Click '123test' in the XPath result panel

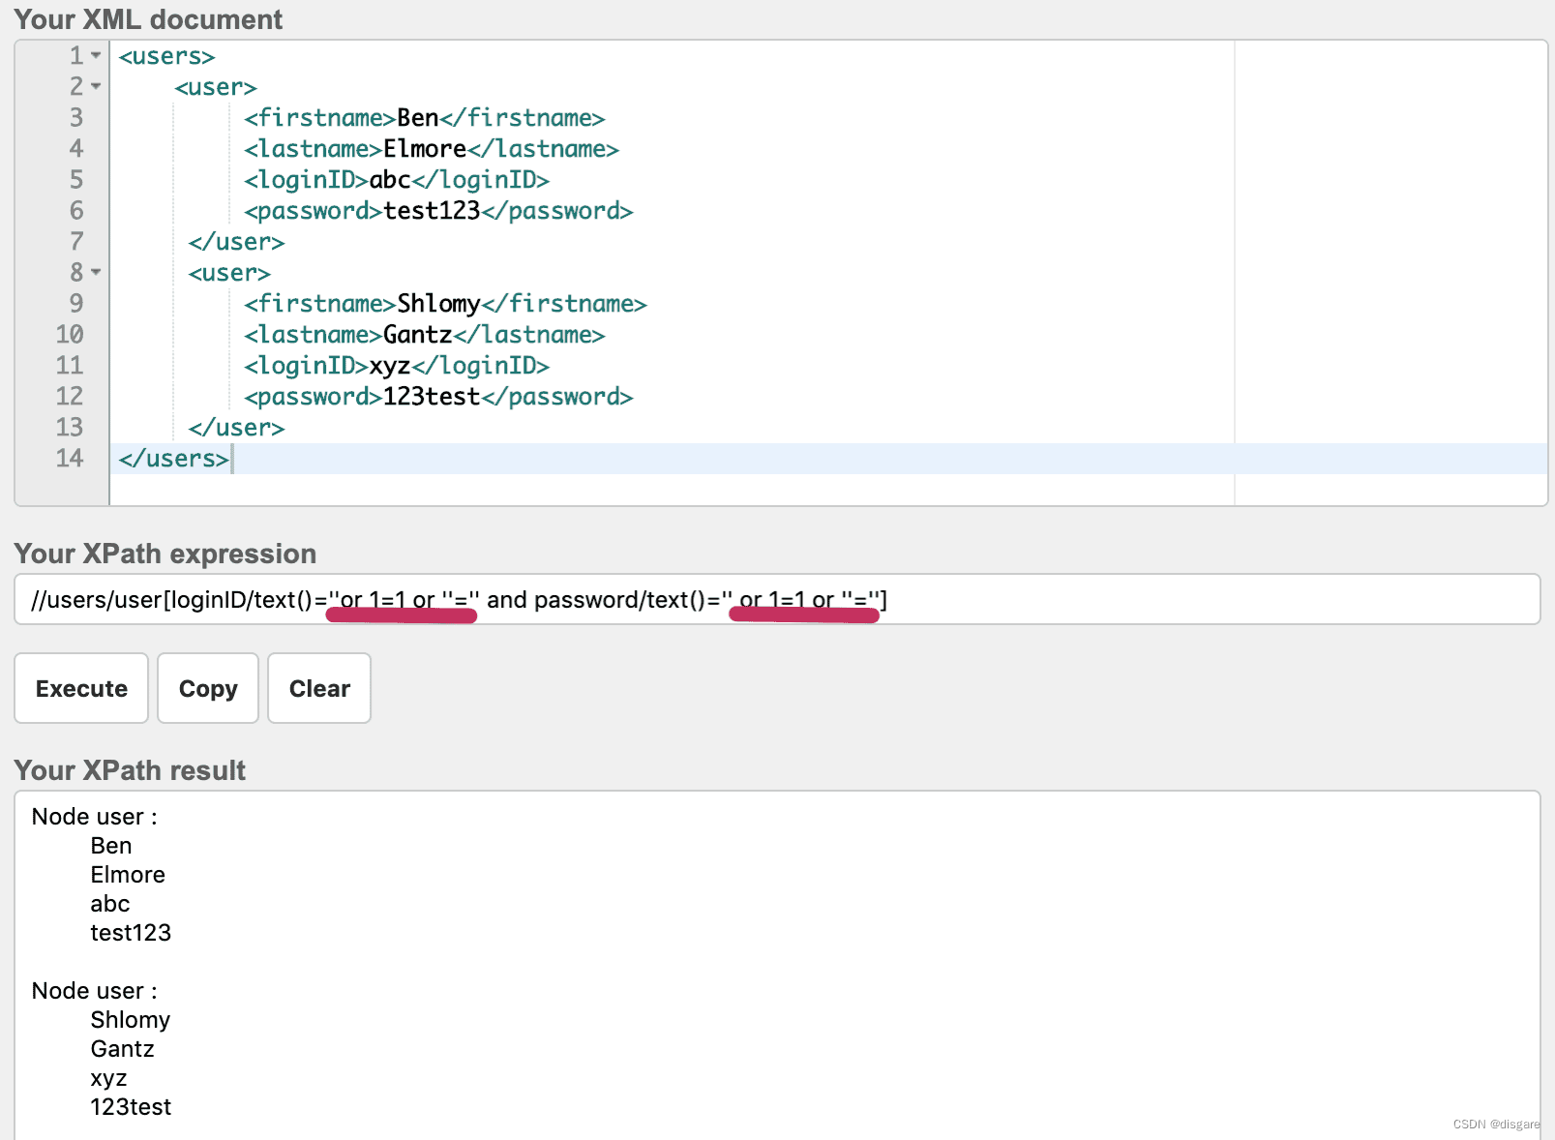[131, 1107]
